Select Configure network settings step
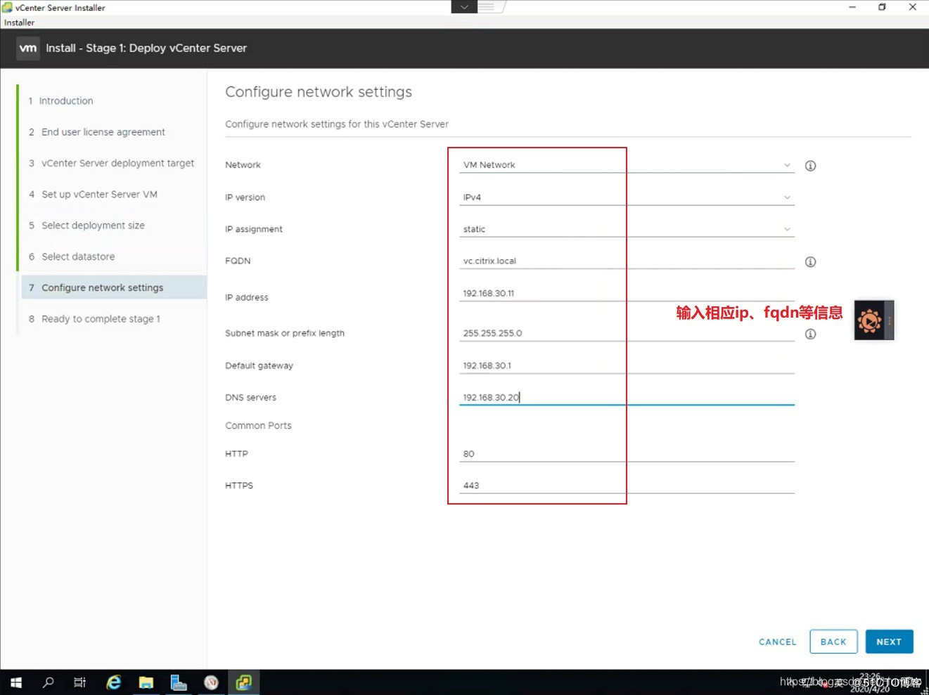 (x=114, y=287)
